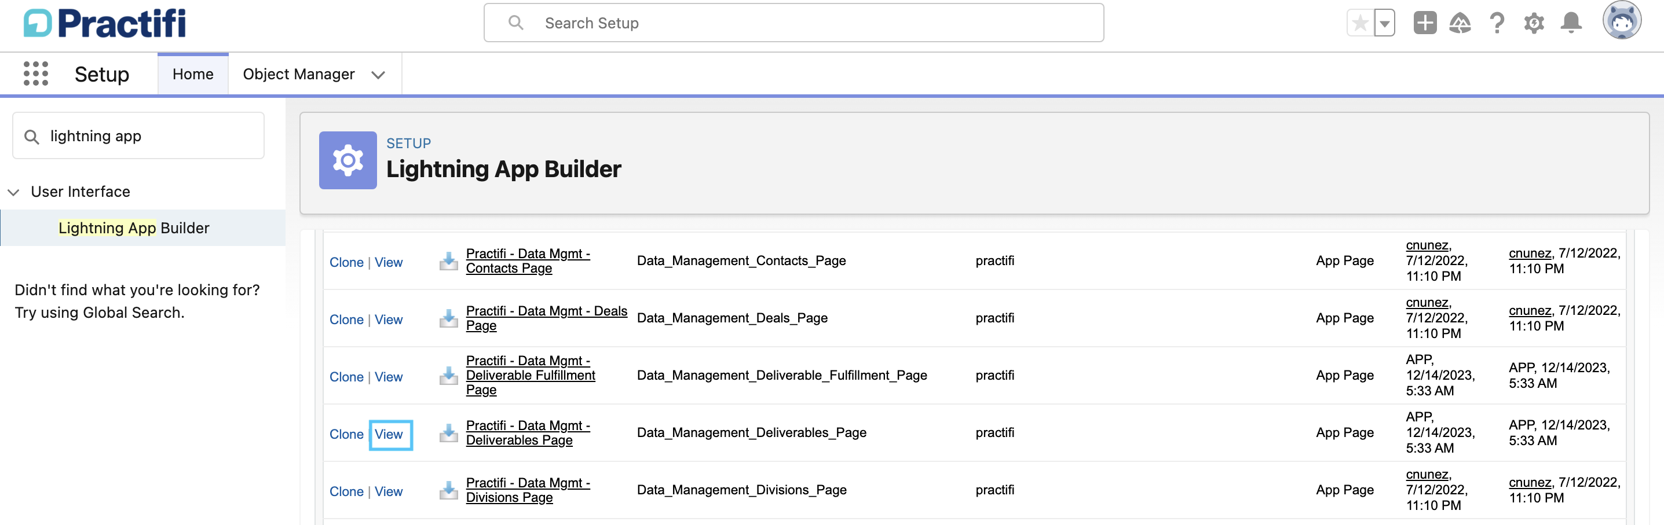Screen dimensions: 1664x525
Task: Open cnunez created-by link in Divisions row
Action: click(1427, 475)
